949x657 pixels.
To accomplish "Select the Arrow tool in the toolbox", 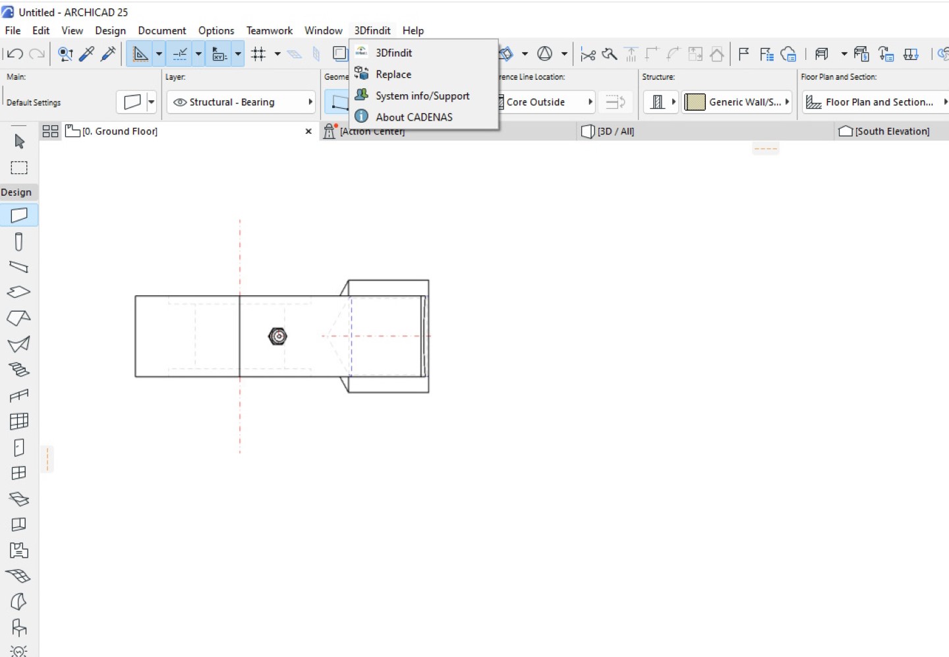I will (19, 141).
